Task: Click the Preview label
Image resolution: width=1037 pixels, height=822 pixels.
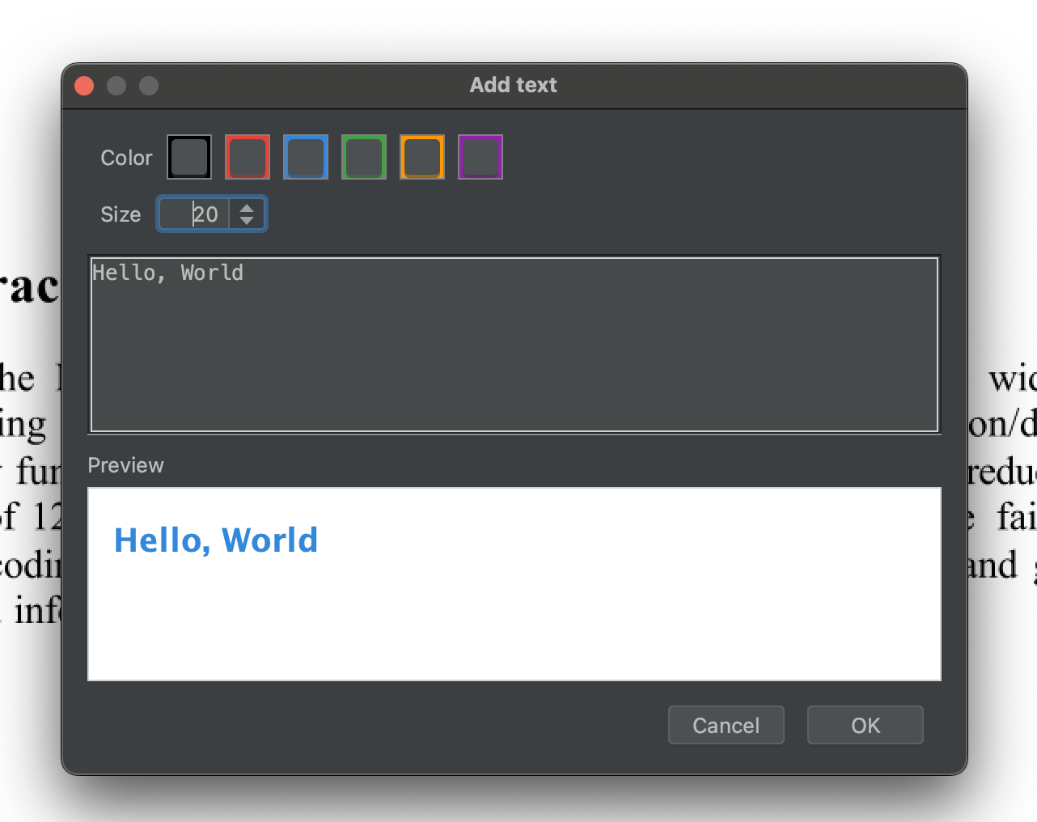Action: click(125, 465)
